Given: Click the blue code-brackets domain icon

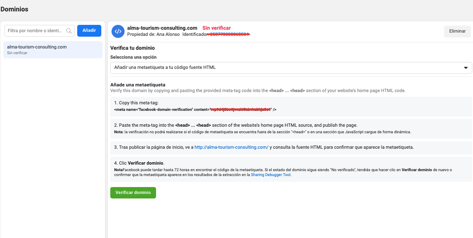Looking at the screenshot, I should (x=118, y=31).
